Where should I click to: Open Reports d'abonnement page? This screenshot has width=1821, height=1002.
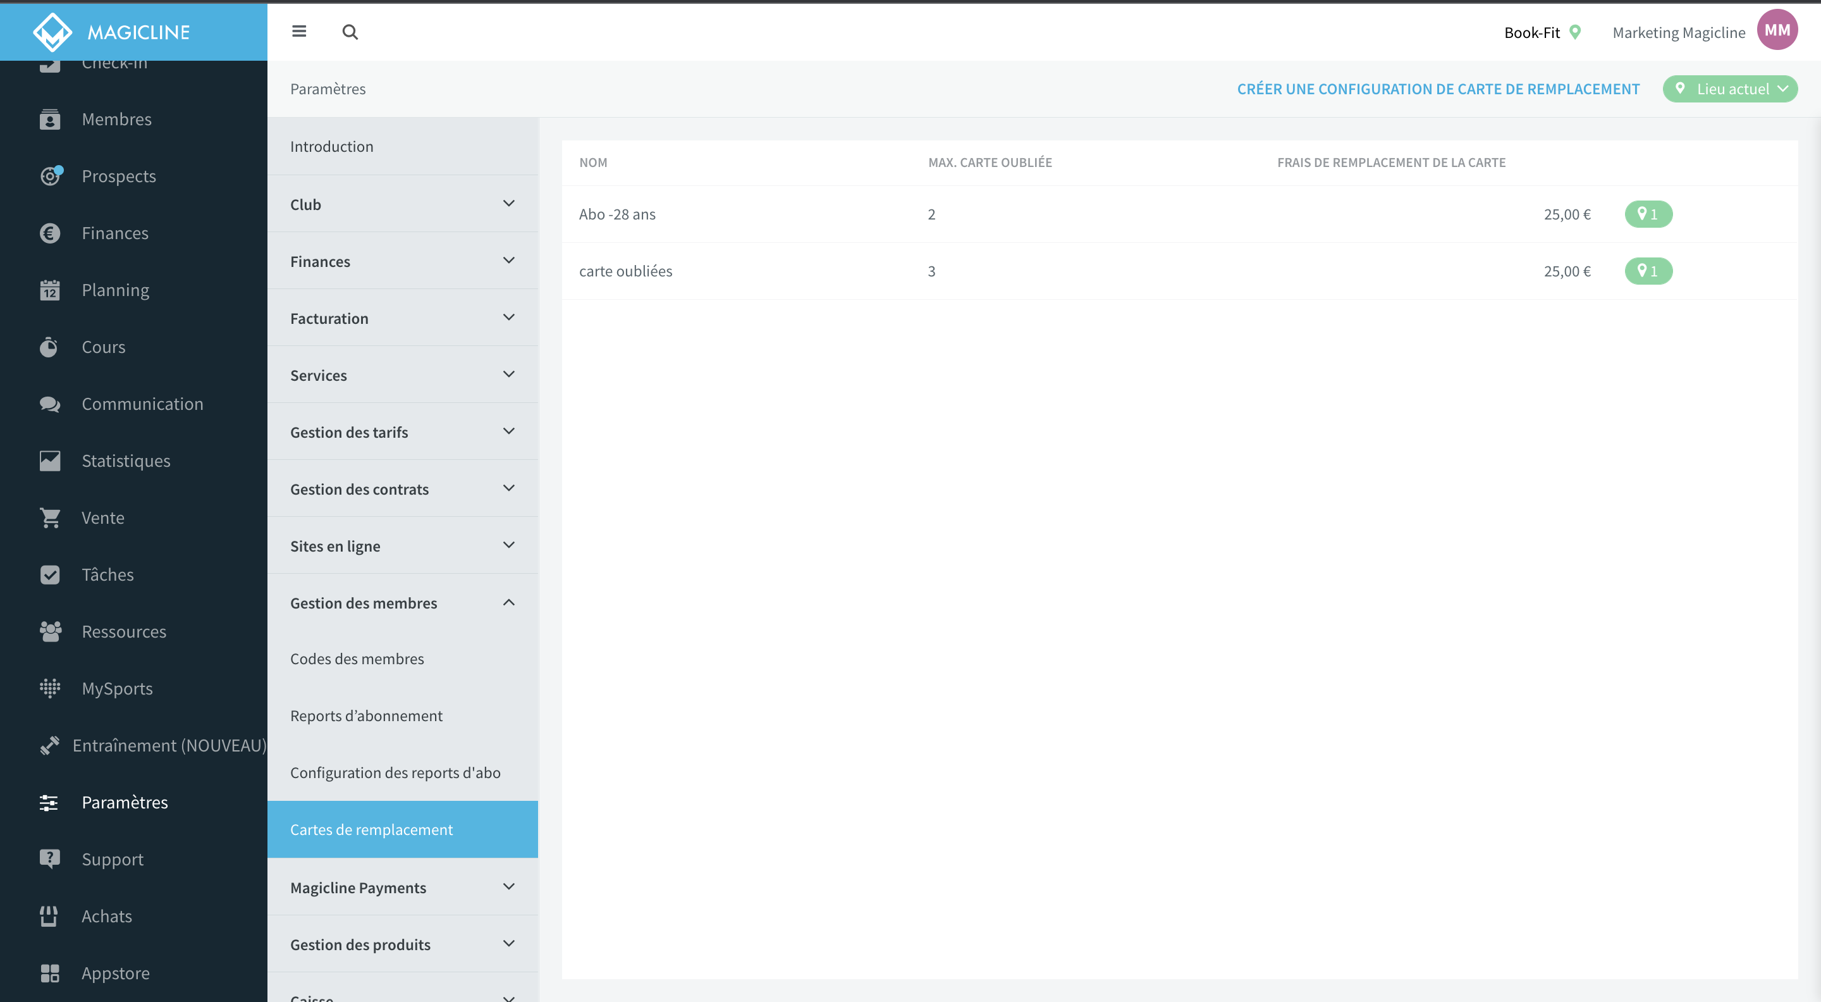click(x=402, y=715)
